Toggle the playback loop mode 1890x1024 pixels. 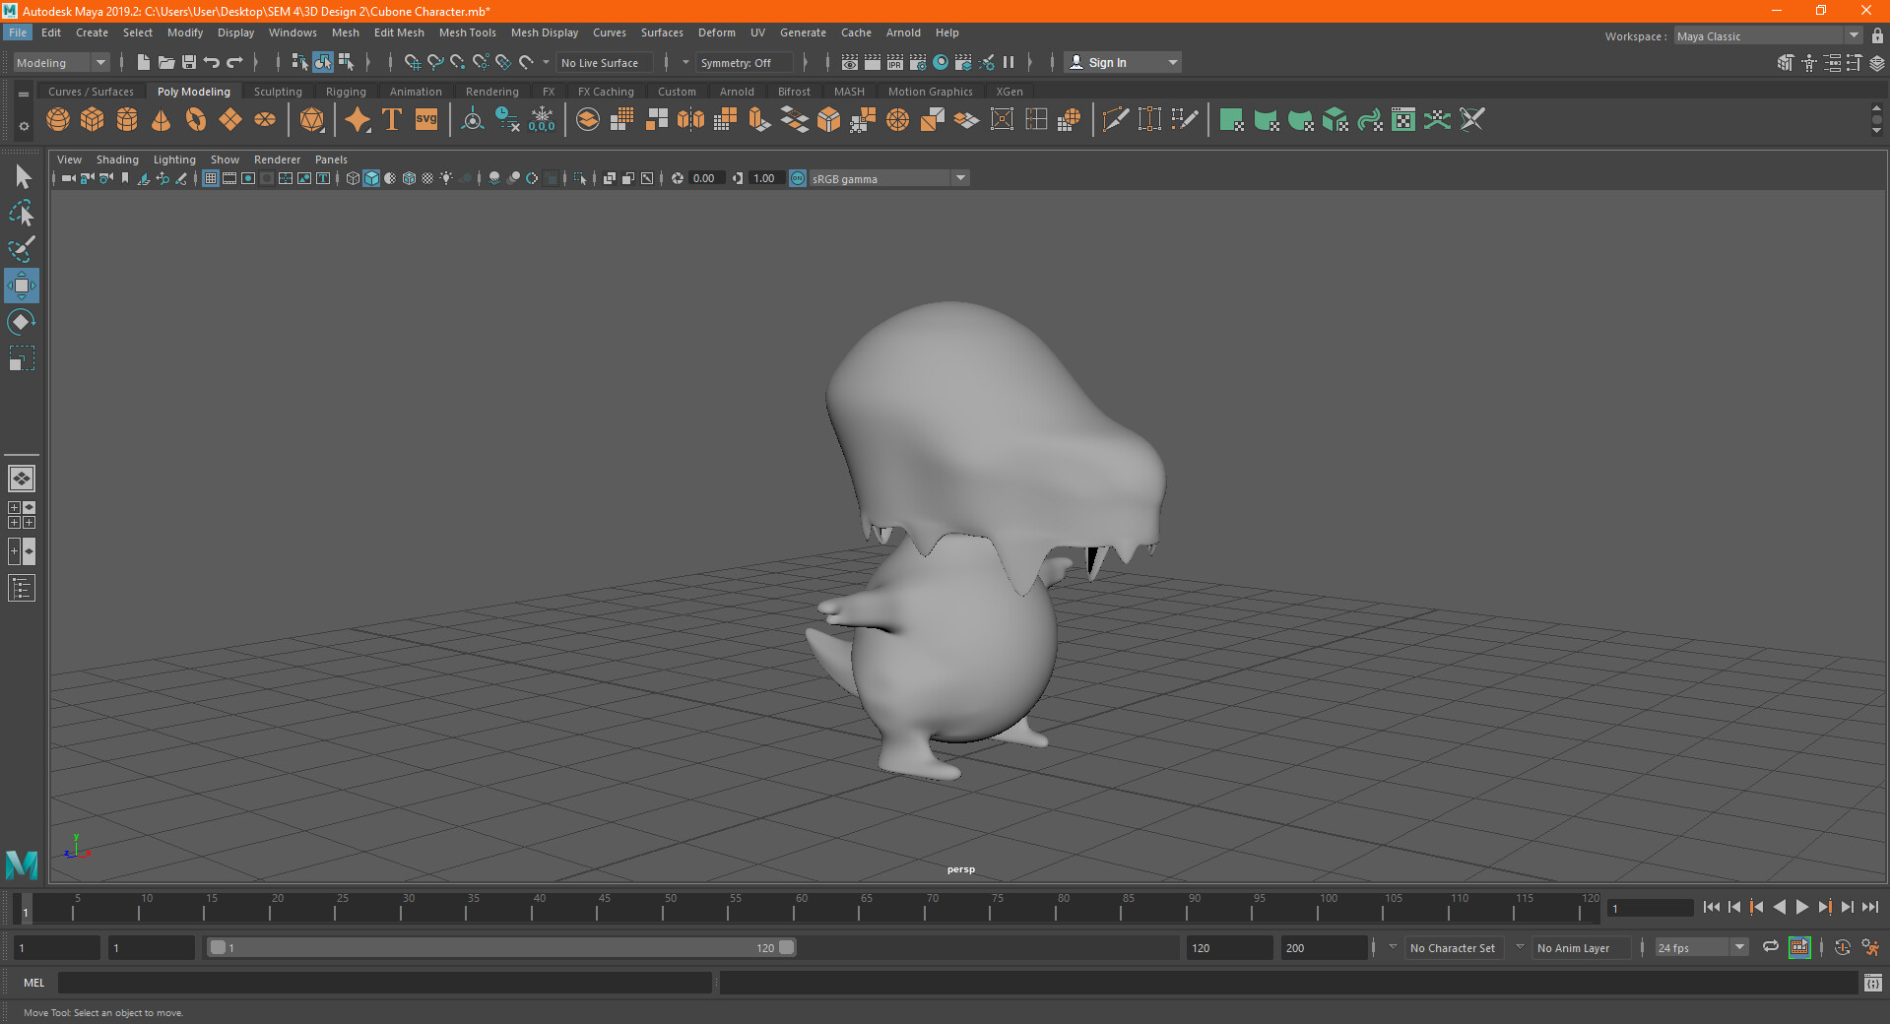point(1771,947)
